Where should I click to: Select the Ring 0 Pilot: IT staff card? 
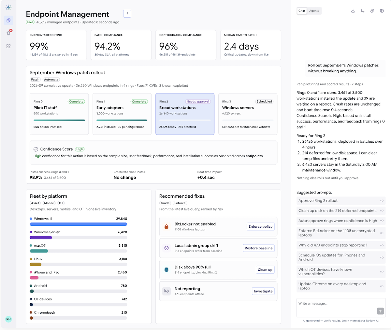[59, 114]
